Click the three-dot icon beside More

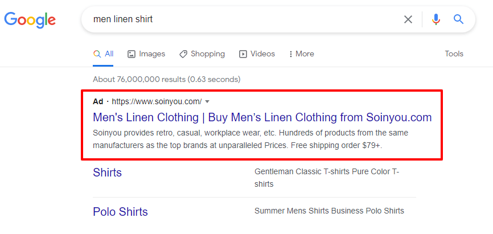coord(291,54)
